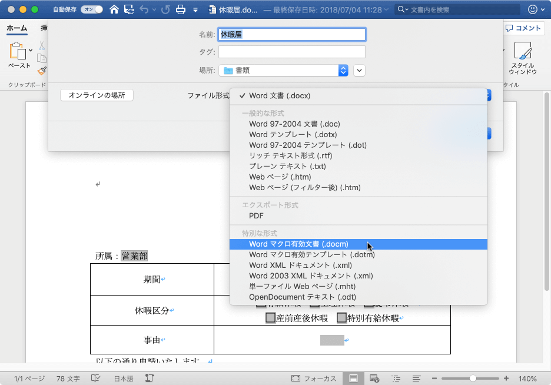The height and width of the screenshot is (385, 551).
Task: Click the feedback smiley icon
Action: pyautogui.click(x=533, y=9)
